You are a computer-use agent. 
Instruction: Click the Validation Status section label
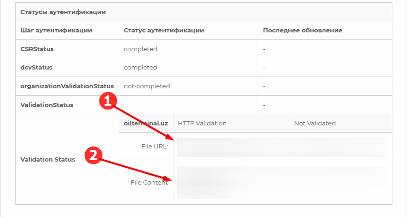[x=48, y=160]
